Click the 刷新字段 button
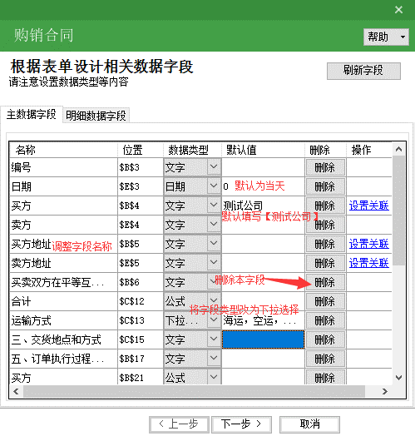 click(363, 71)
